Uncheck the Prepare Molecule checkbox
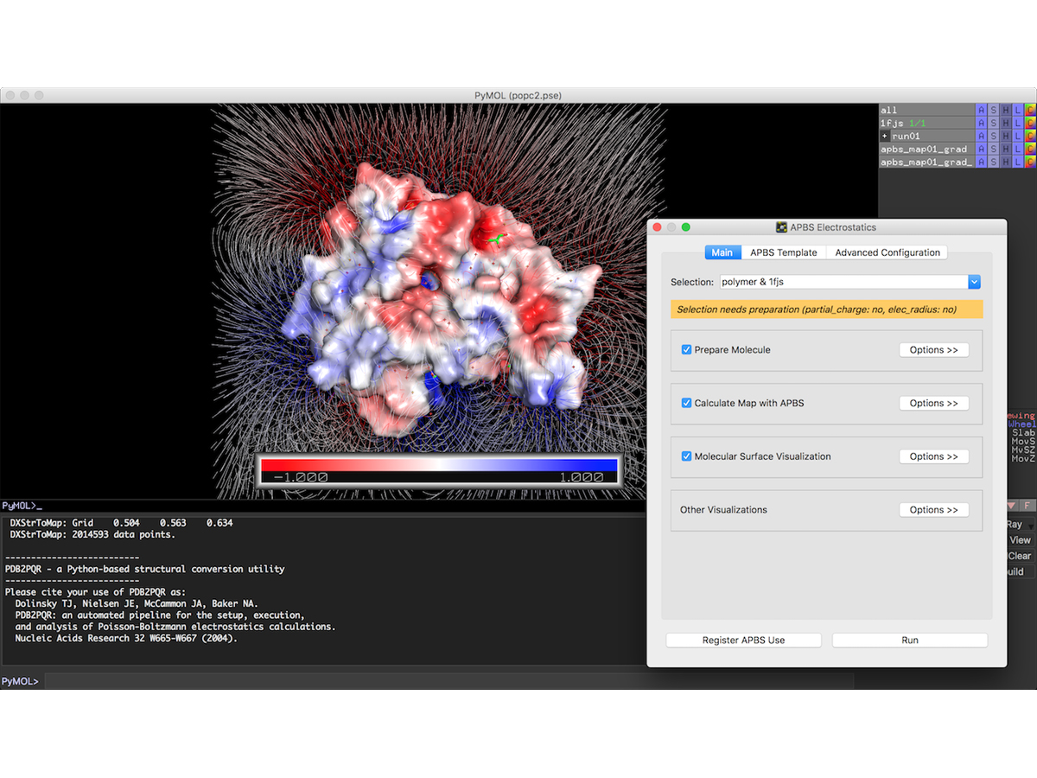Image resolution: width=1037 pixels, height=778 pixels. pos(686,350)
